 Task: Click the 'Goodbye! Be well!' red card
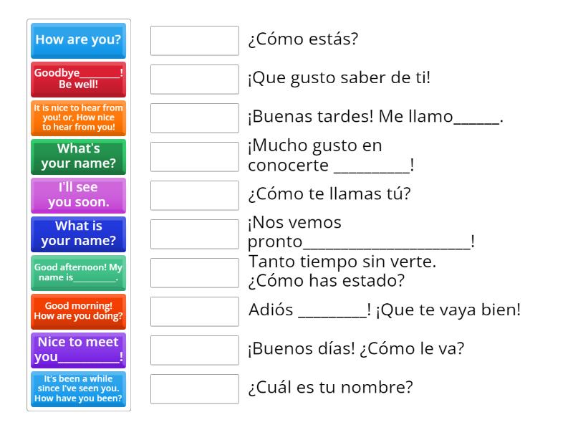(x=79, y=80)
